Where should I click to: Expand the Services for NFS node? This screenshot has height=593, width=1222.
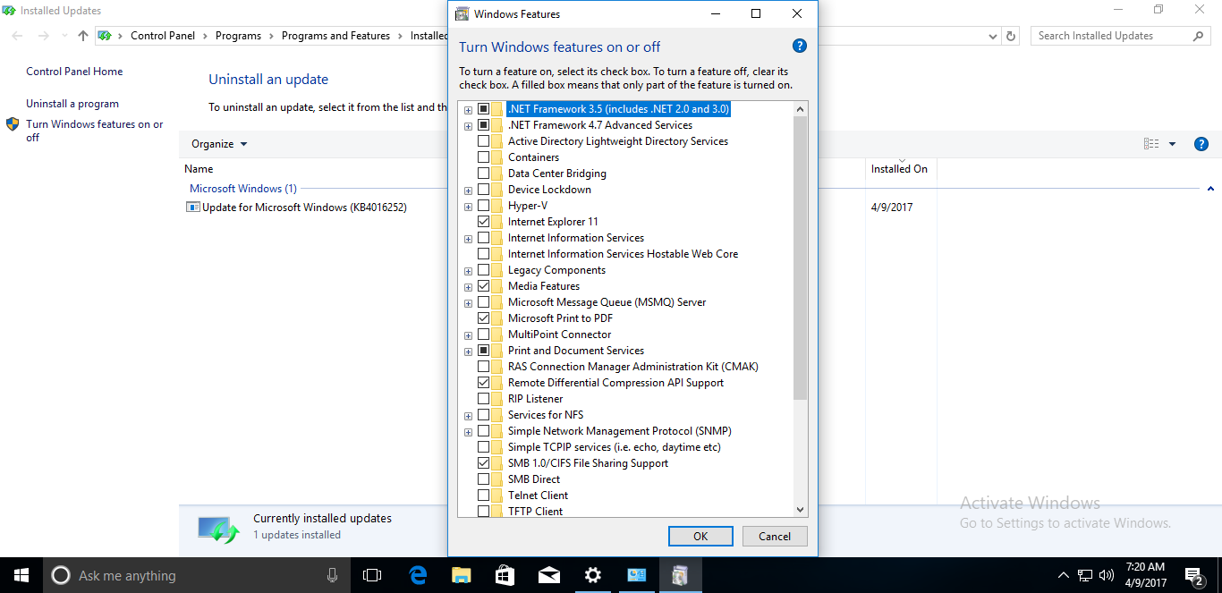(468, 416)
